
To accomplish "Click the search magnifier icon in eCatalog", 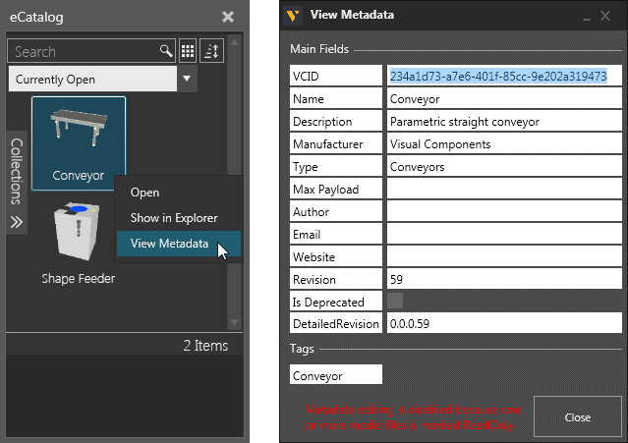I will [166, 51].
